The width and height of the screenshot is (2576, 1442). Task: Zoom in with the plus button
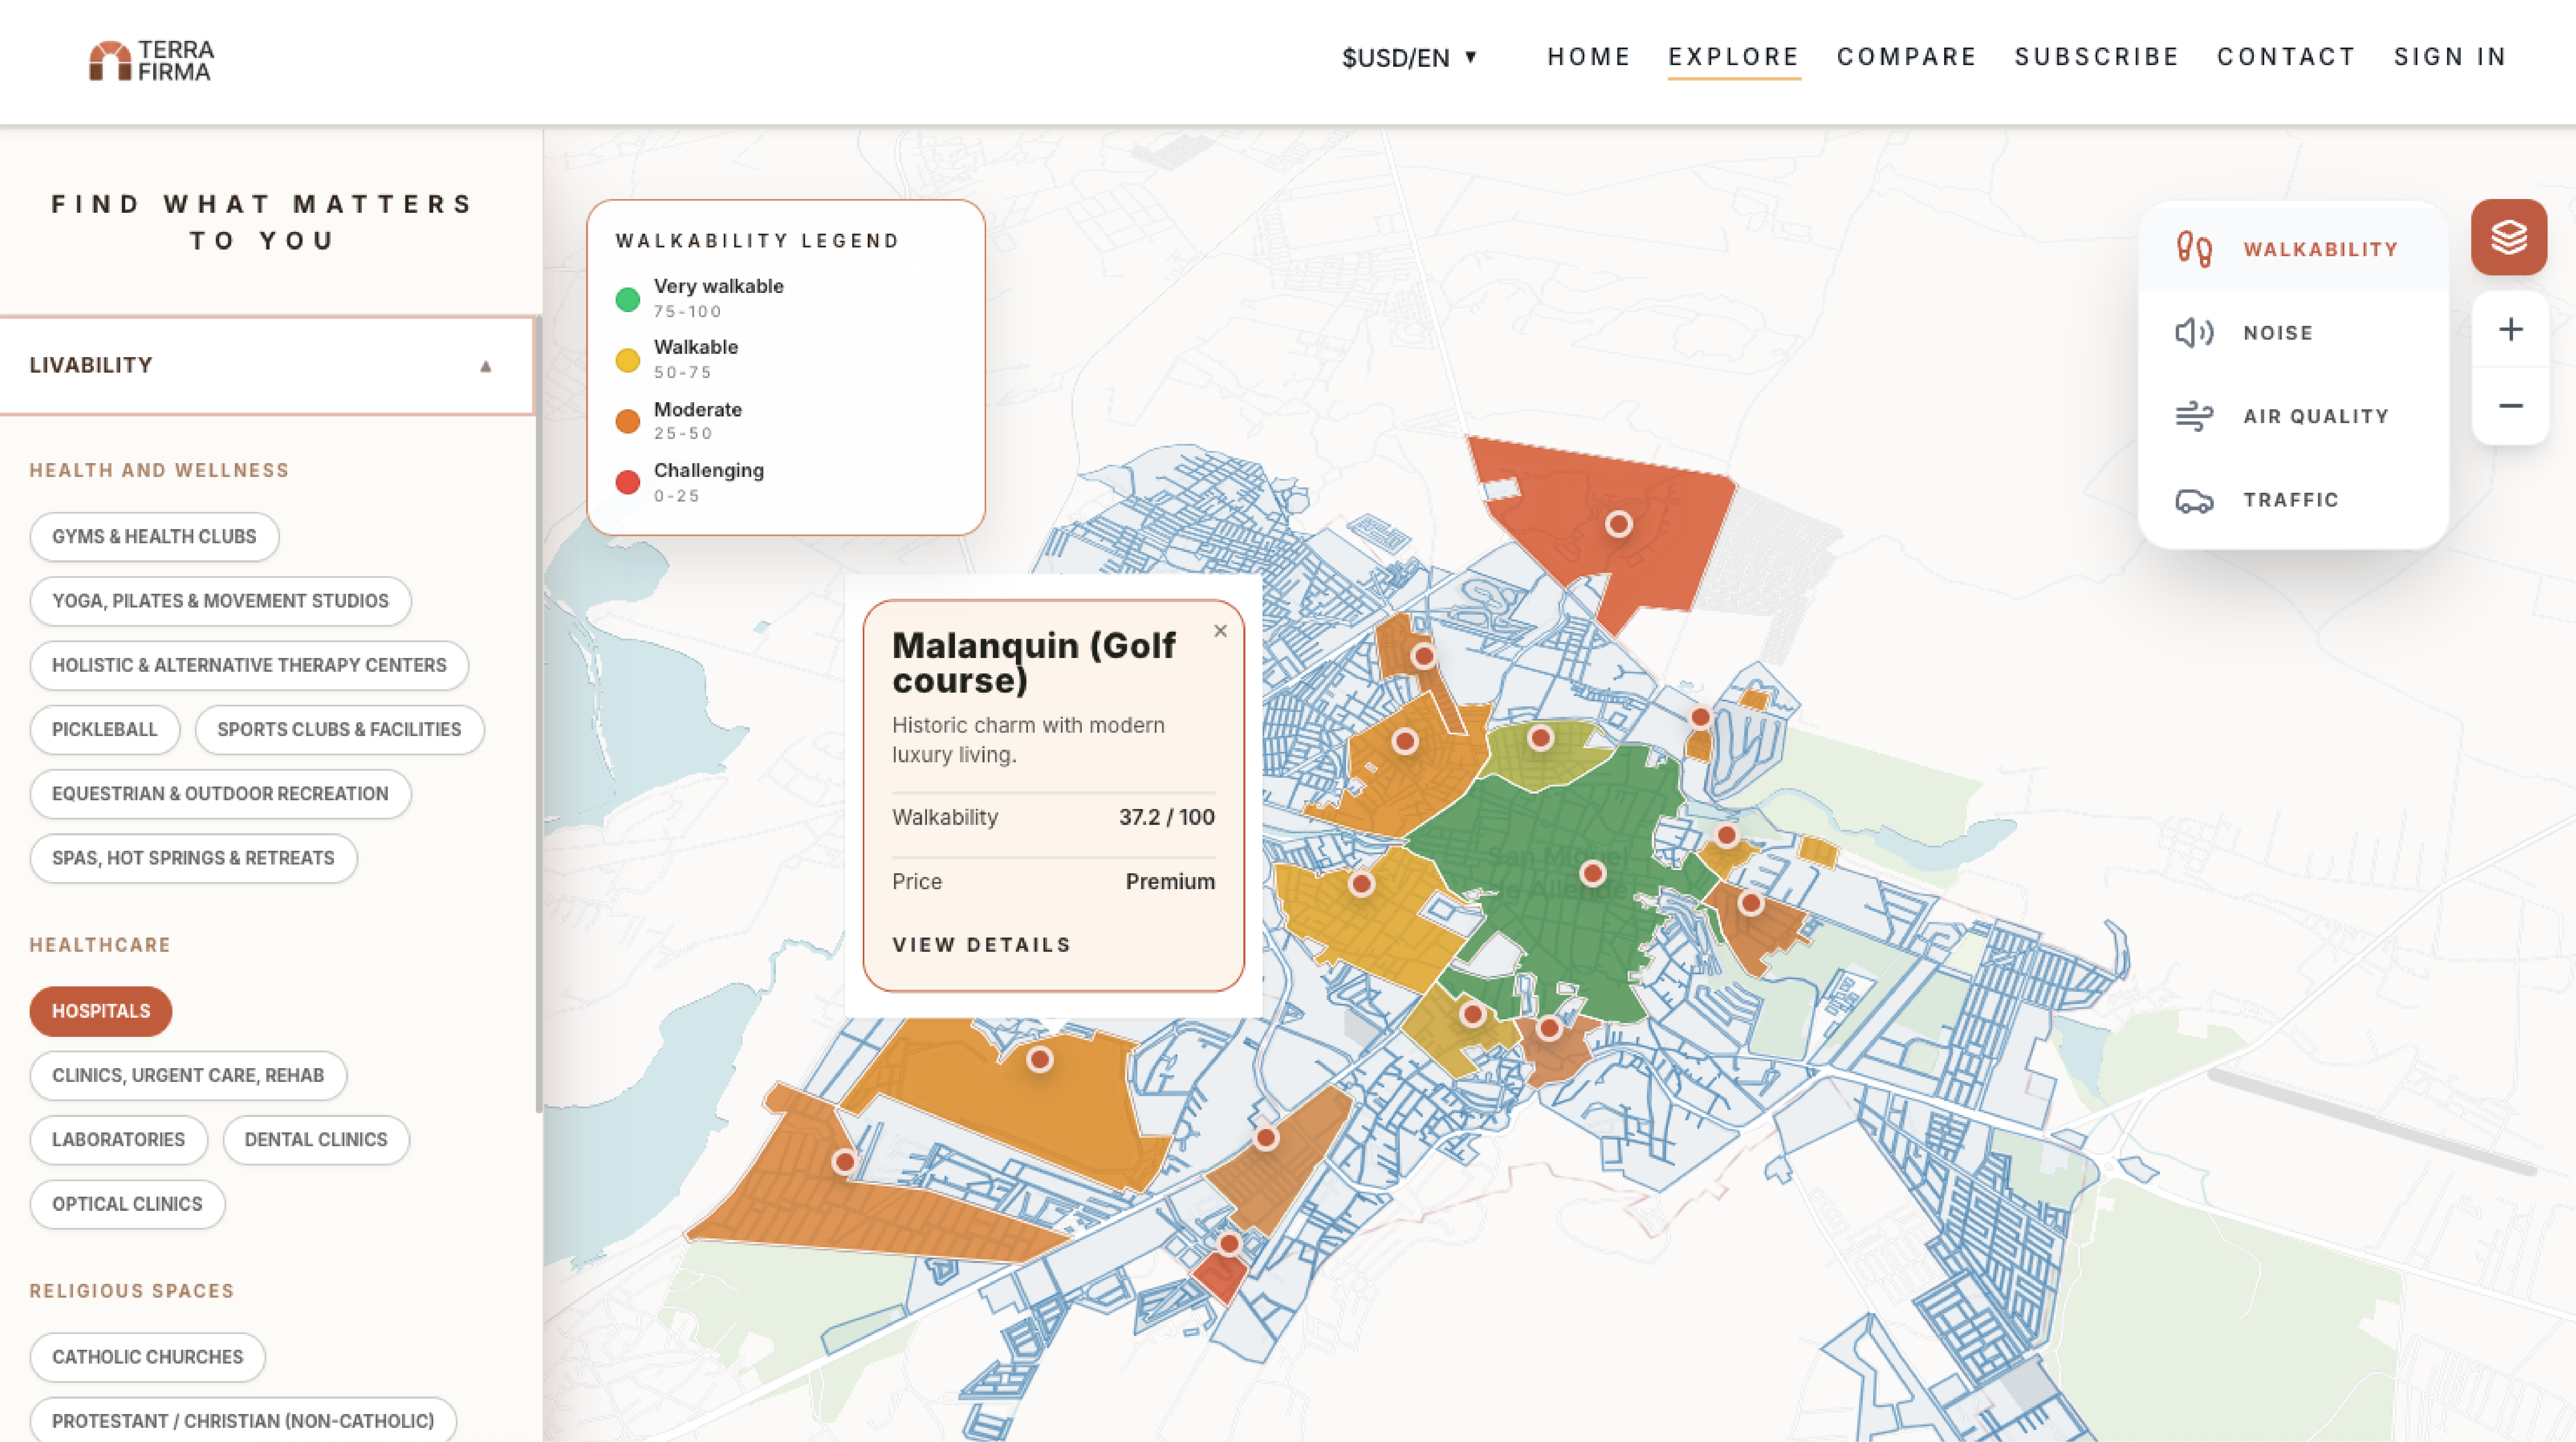[2510, 329]
